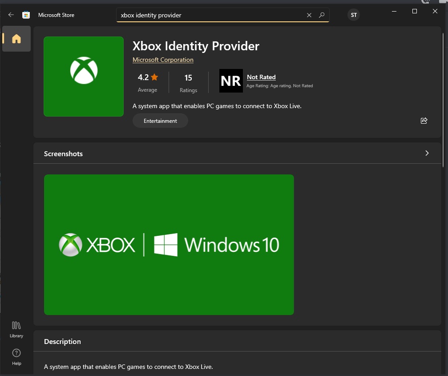
Task: Click the 15 Ratings count
Action: coord(188,82)
